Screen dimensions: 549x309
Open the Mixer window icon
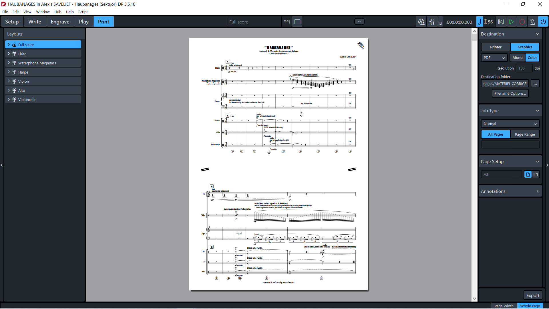tap(432, 22)
